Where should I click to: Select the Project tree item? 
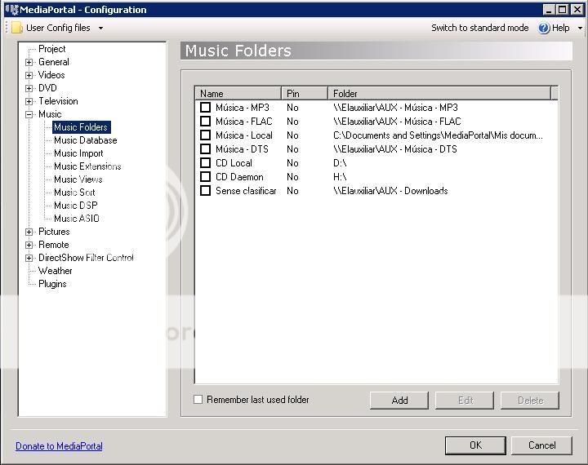click(x=51, y=49)
